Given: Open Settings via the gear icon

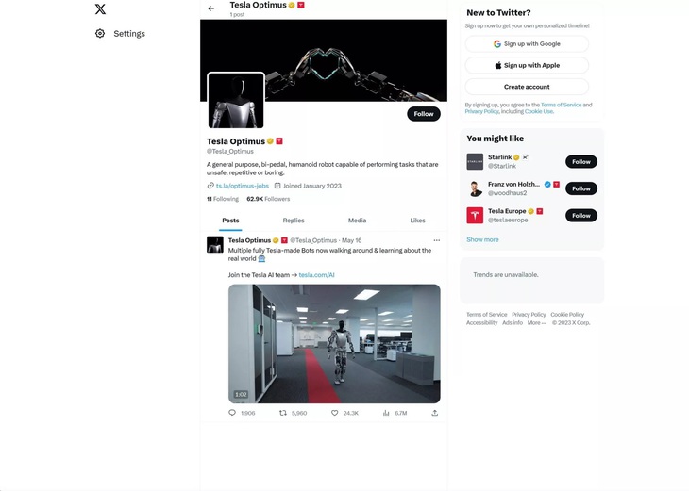Looking at the screenshot, I should pyautogui.click(x=100, y=33).
